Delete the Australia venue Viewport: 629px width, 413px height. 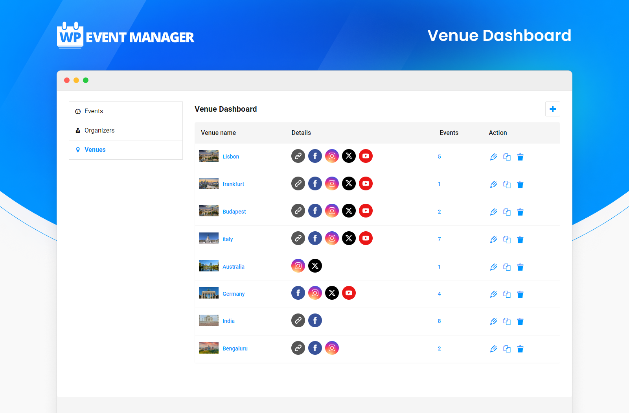click(x=520, y=267)
